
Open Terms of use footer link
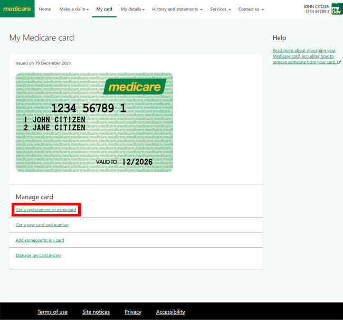pos(52,312)
